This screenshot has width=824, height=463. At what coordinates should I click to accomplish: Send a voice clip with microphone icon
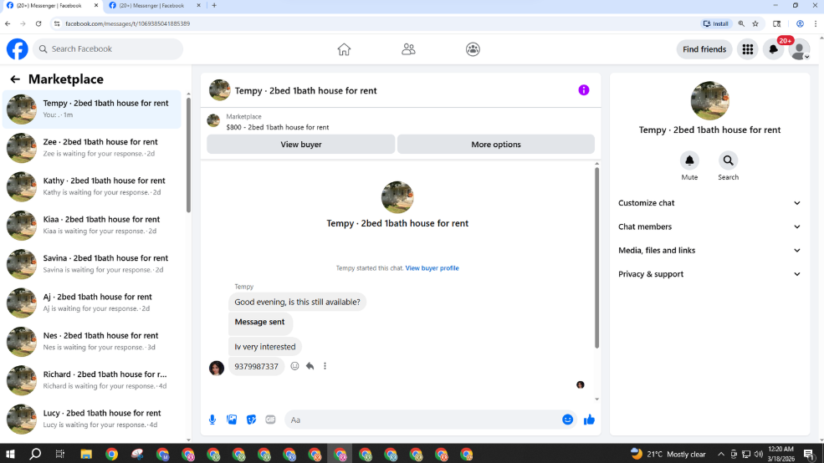click(212, 420)
